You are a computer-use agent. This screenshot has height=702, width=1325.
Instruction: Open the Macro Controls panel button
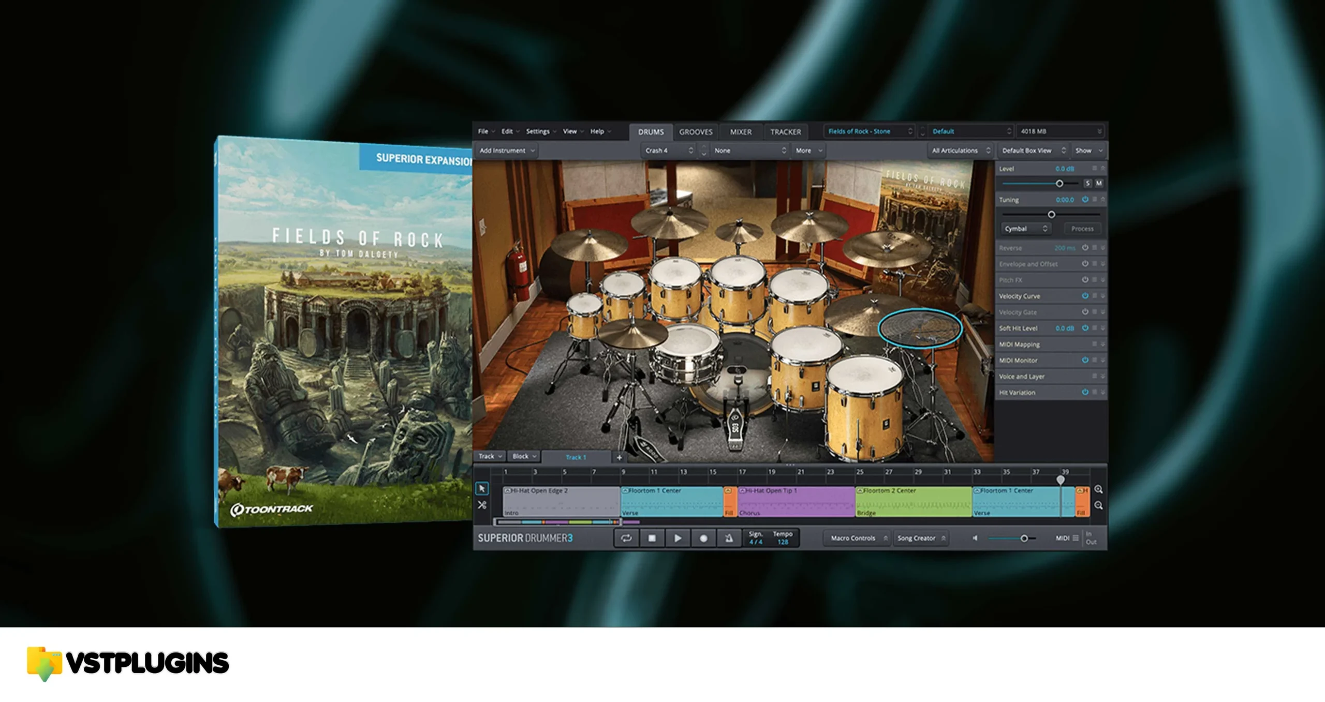coord(857,538)
